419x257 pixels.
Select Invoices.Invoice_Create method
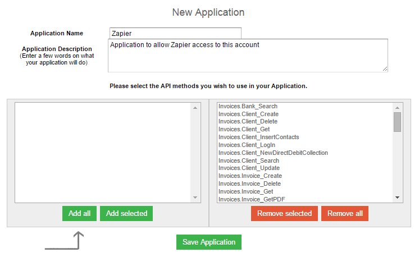tap(250, 176)
